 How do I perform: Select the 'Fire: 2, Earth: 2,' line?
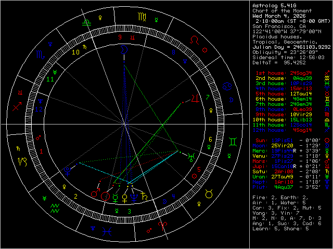pos(280,198)
